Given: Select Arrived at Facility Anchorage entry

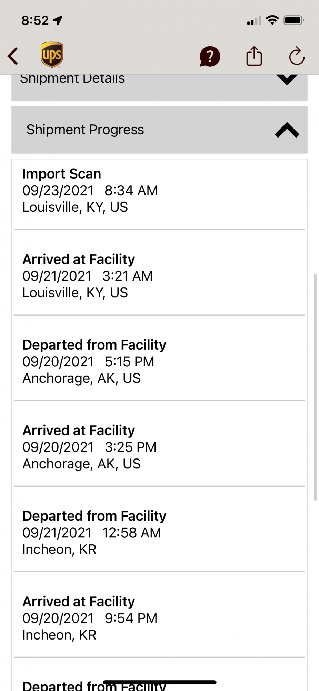Looking at the screenshot, I should pos(159,447).
